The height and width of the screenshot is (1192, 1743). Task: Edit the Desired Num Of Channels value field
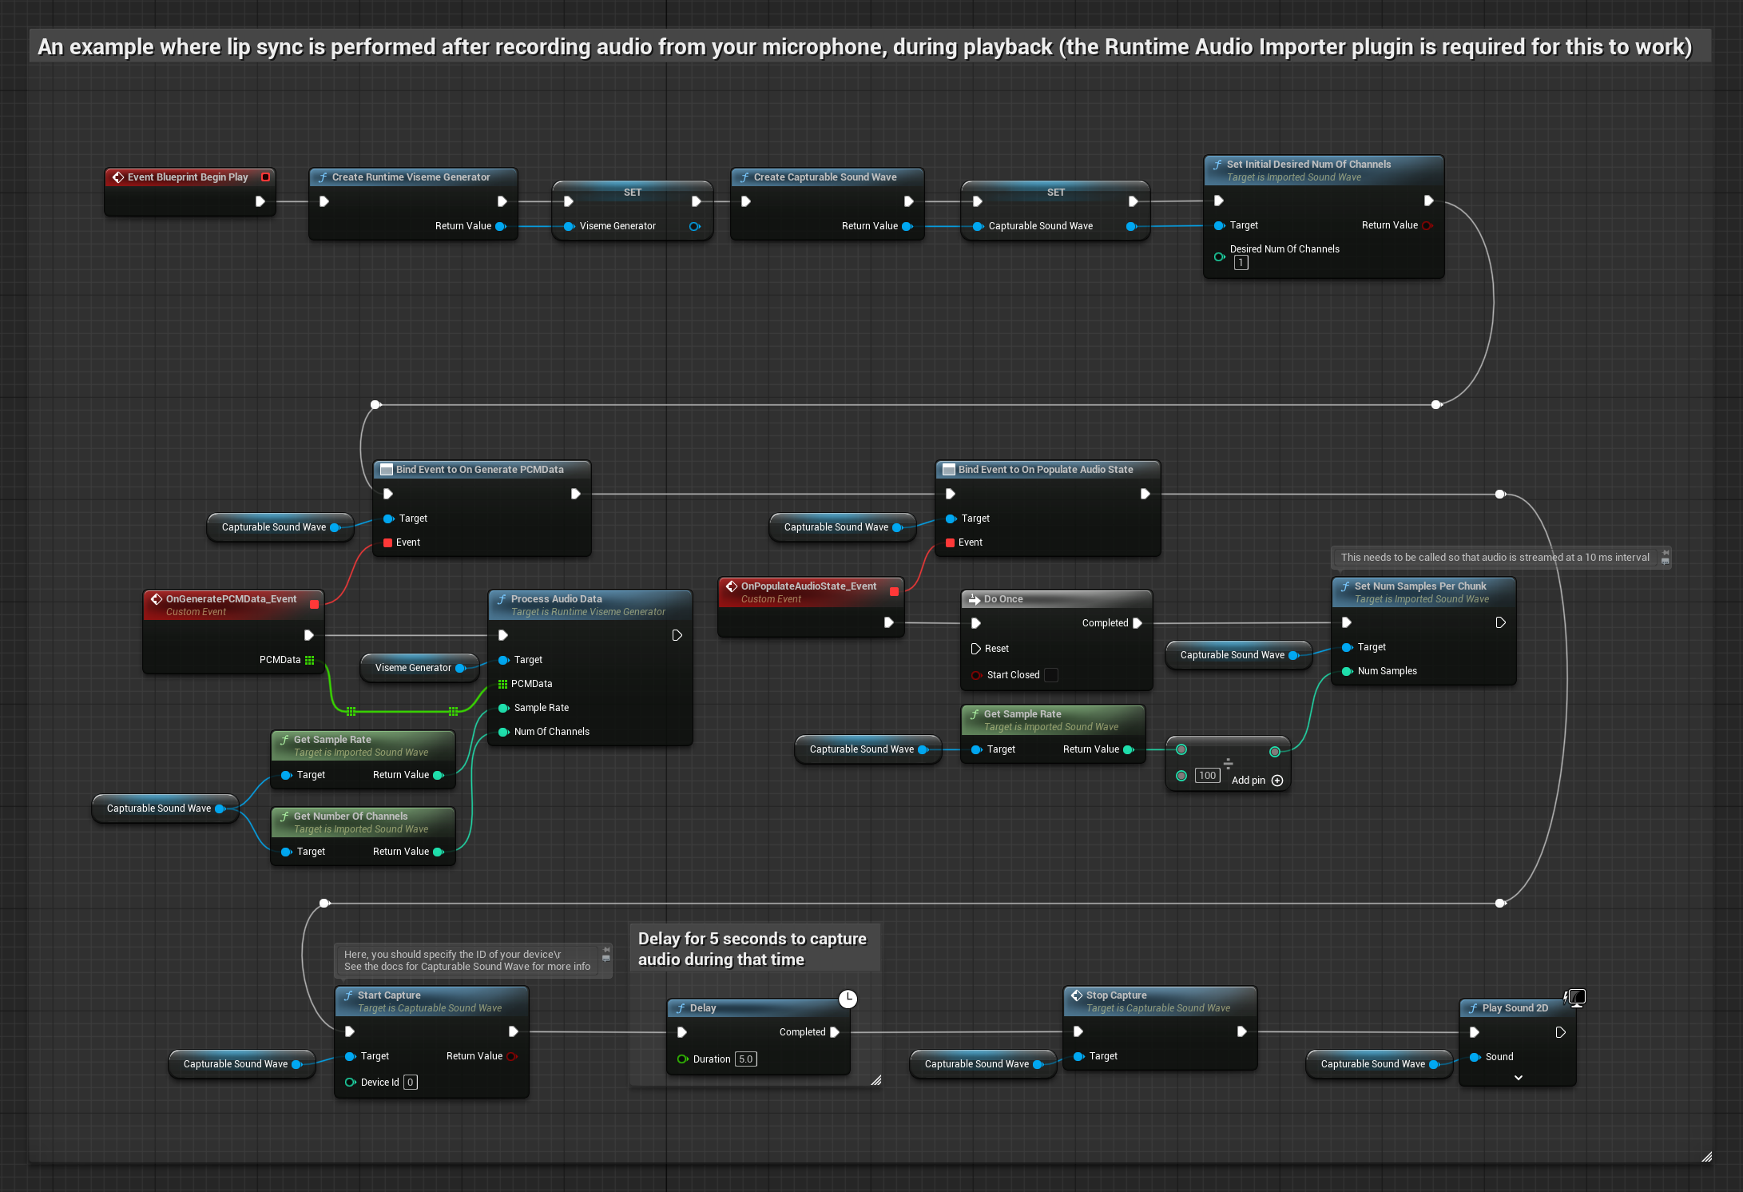tap(1241, 263)
